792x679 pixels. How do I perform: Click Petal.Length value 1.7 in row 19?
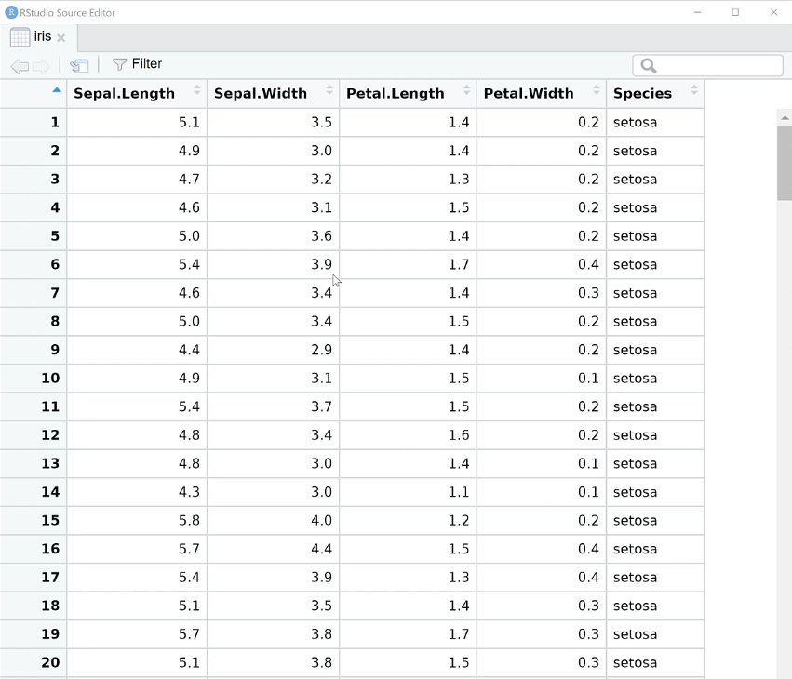pyautogui.click(x=459, y=634)
